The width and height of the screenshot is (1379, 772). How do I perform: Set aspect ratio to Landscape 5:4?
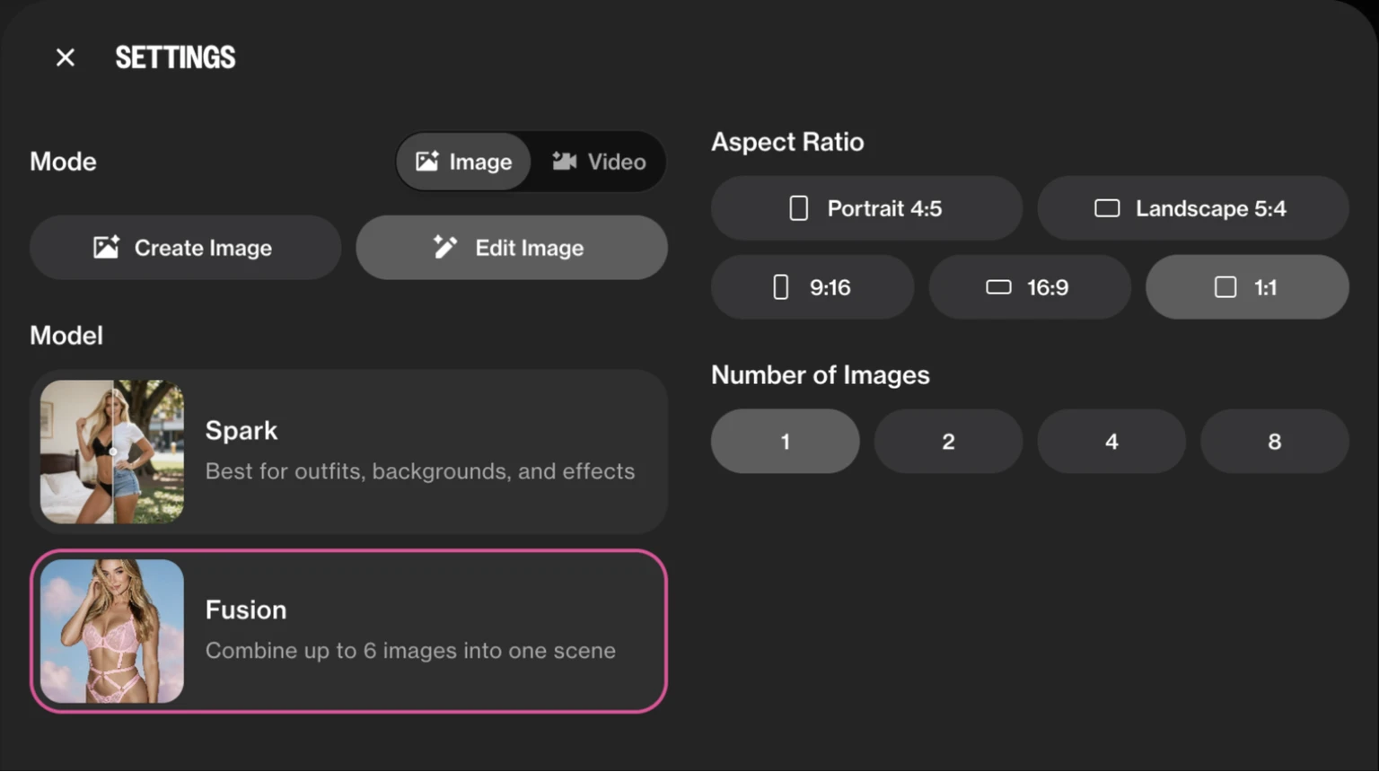[1193, 208]
